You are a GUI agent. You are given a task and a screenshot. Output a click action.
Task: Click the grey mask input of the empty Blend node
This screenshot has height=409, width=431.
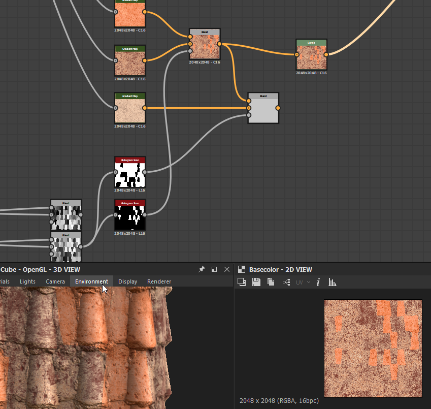[x=249, y=115]
